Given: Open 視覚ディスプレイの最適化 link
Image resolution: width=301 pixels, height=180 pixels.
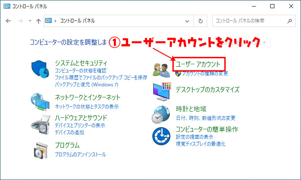Looking at the screenshot, I should pyautogui.click(x=201, y=144).
